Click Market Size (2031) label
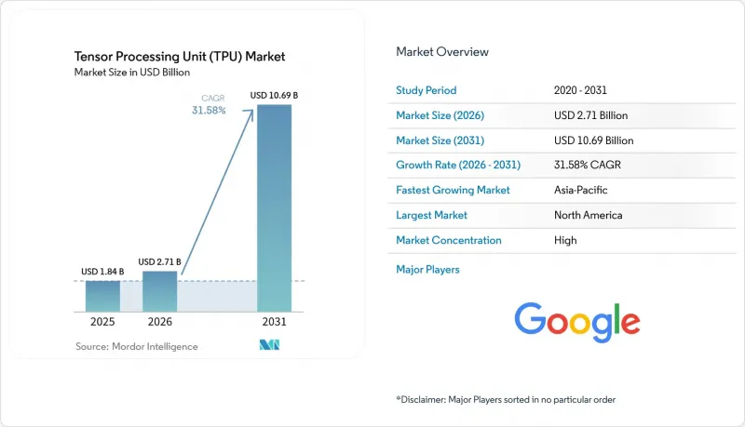The image size is (745, 427). [440, 140]
